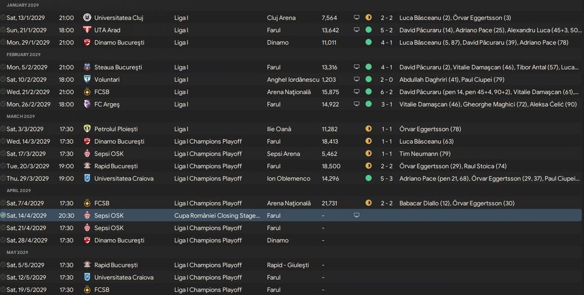The image size is (584, 295).
Task: Select the FCSB badge on 21/2/2029
Action: (x=87, y=92)
